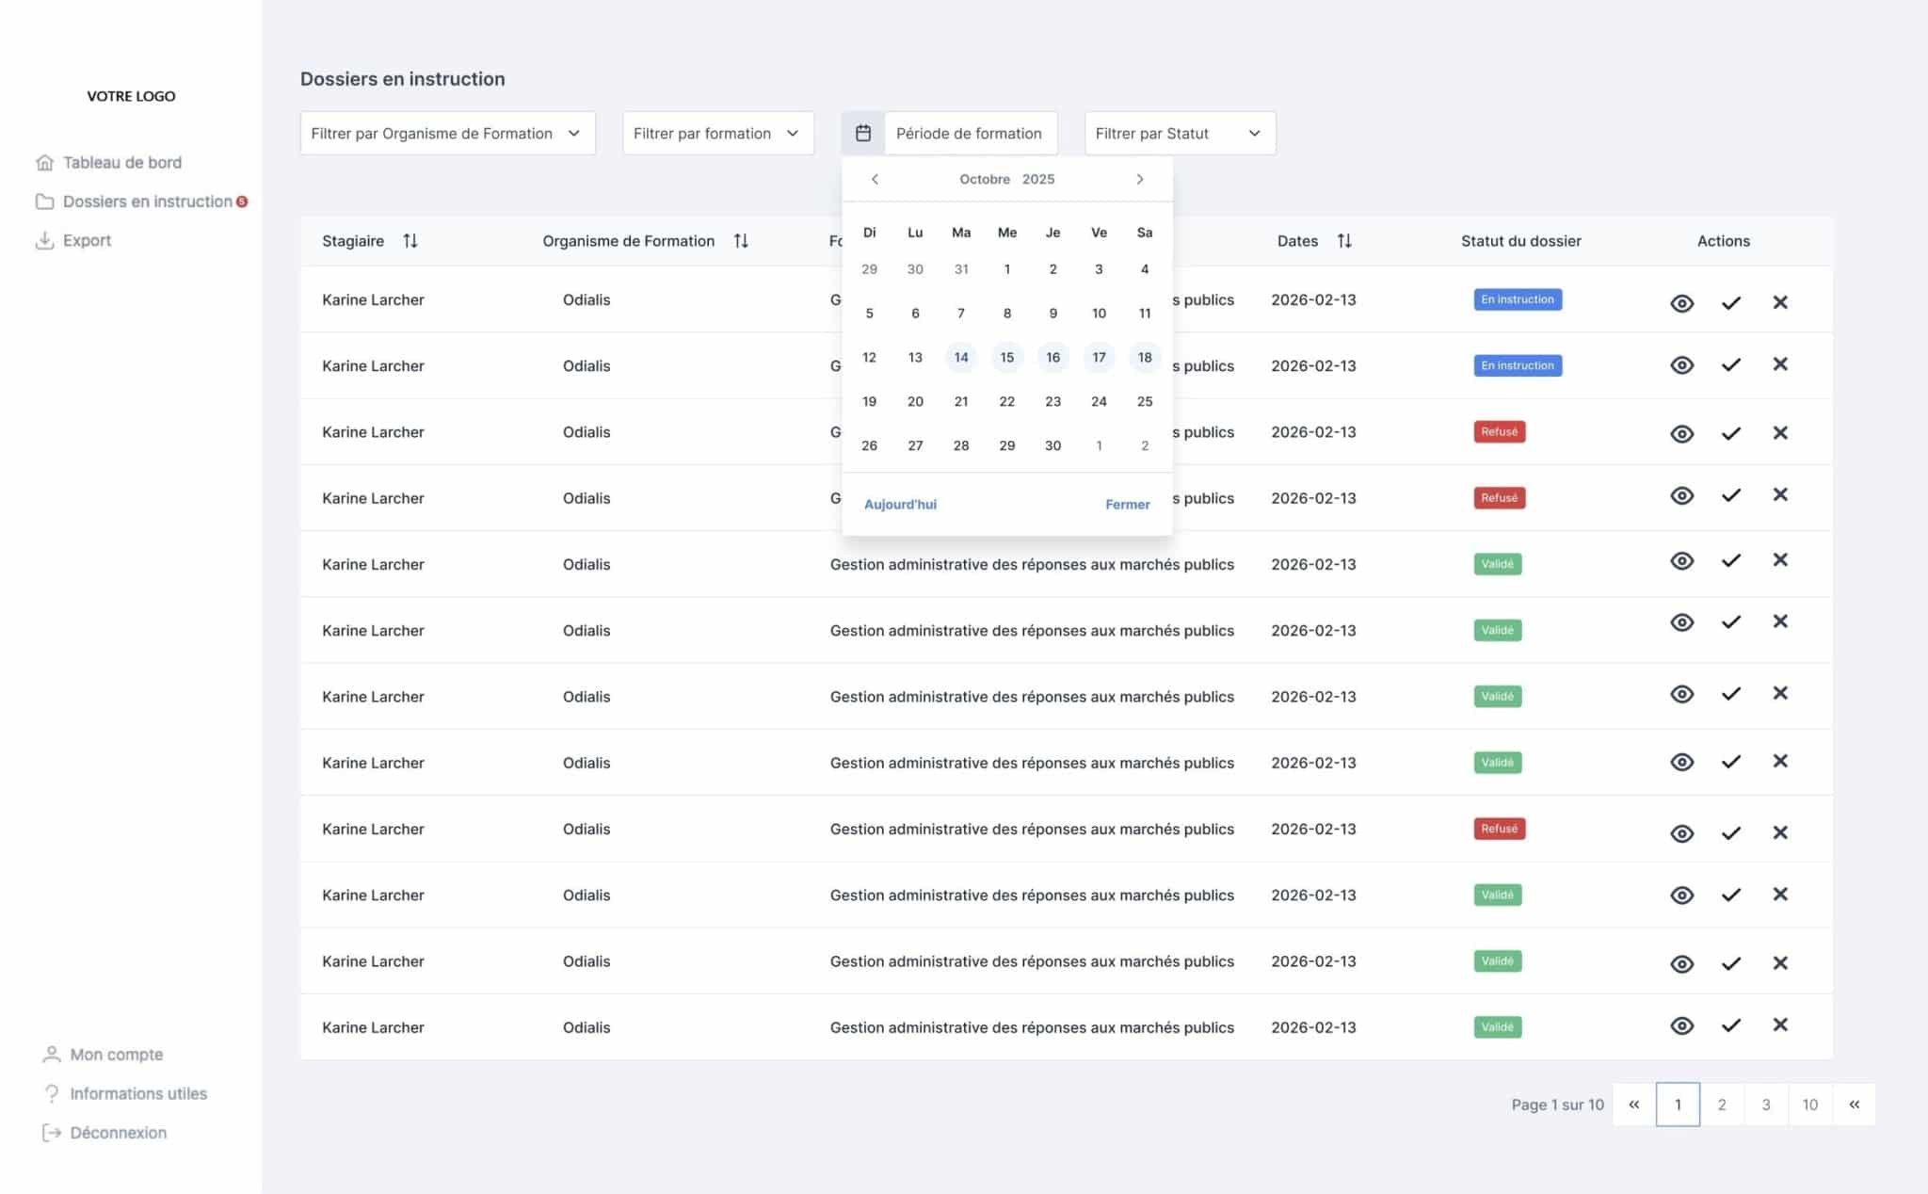
Task: Sort by Organisme de Formation arrows
Action: 741,241
